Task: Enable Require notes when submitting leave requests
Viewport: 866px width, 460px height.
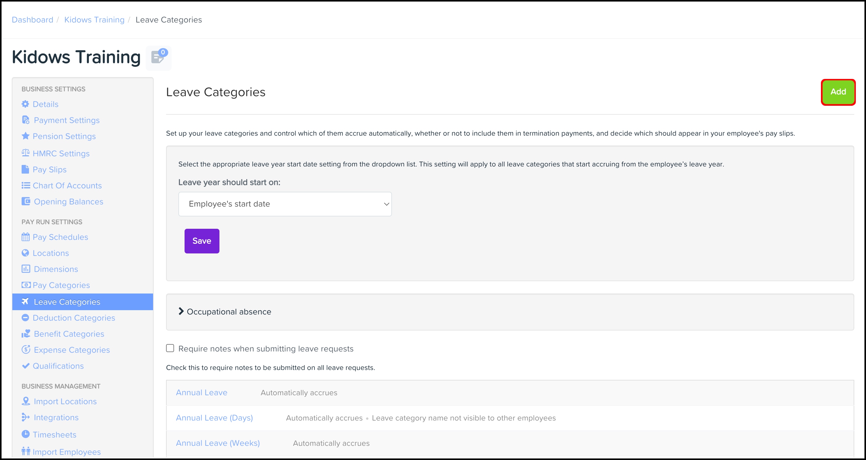Action: coord(170,348)
